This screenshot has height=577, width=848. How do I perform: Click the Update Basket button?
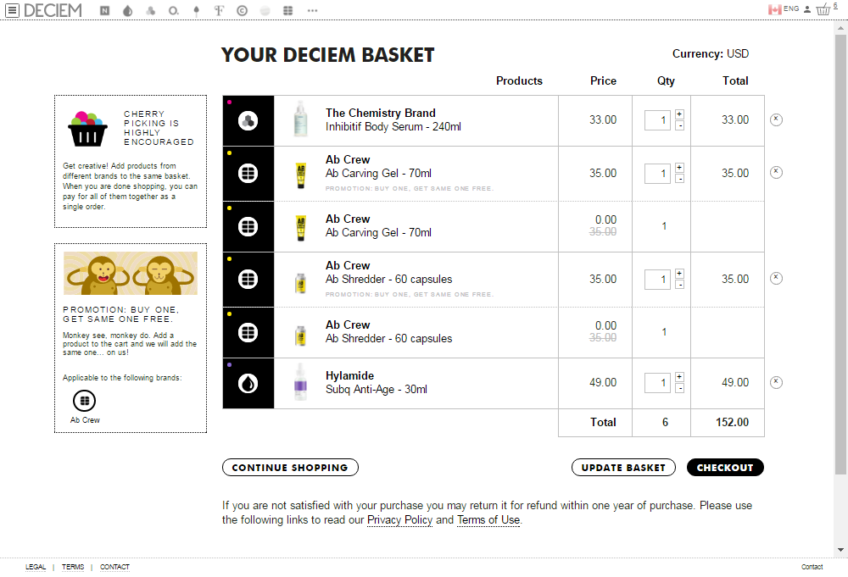623,468
